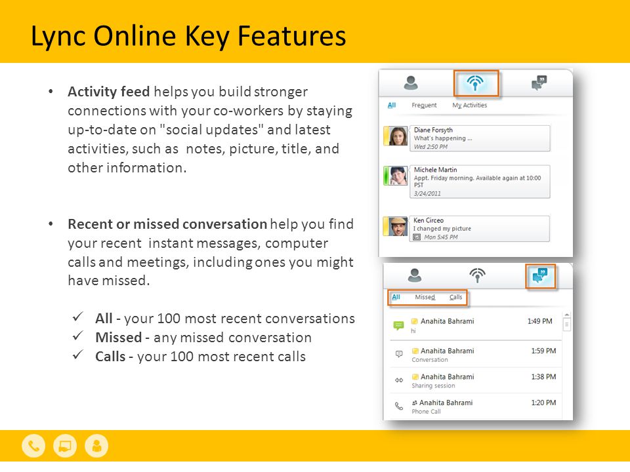
Task: Click the phone call handset icon at 1:20 PM
Action: coord(399,406)
